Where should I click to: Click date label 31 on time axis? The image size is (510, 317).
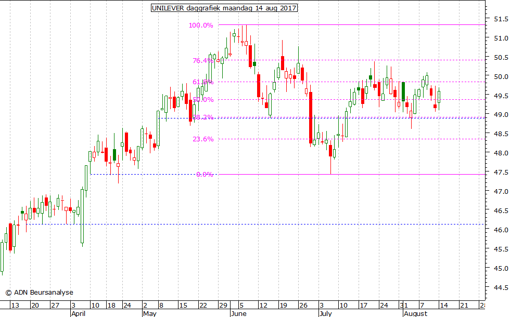[404, 306]
